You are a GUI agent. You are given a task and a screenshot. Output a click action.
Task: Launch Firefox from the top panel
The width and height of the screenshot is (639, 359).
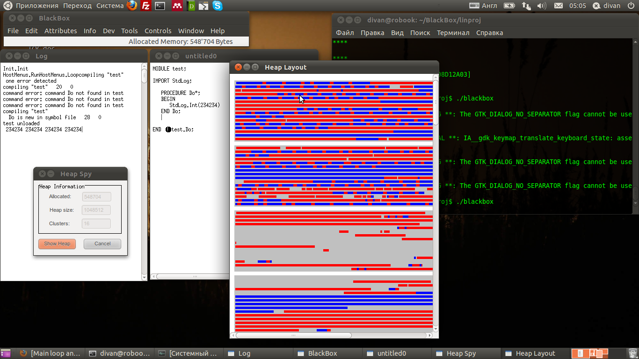pos(132,6)
